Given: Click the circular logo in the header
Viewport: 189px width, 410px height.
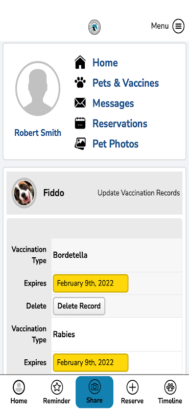Looking at the screenshot, I should (x=94, y=27).
